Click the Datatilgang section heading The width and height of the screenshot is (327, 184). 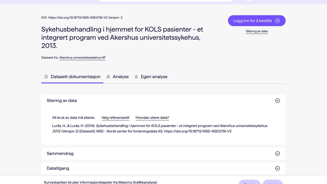(x=58, y=168)
